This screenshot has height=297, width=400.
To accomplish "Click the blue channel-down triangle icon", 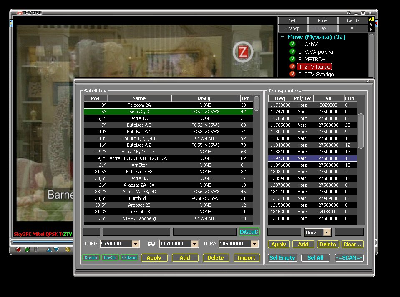I will (x=56, y=250).
